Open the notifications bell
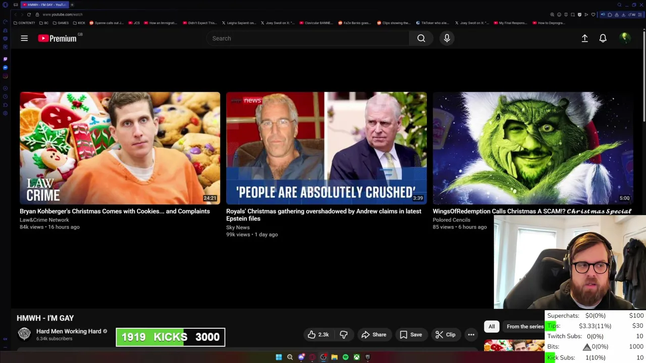The image size is (646, 363). pyautogui.click(x=603, y=38)
